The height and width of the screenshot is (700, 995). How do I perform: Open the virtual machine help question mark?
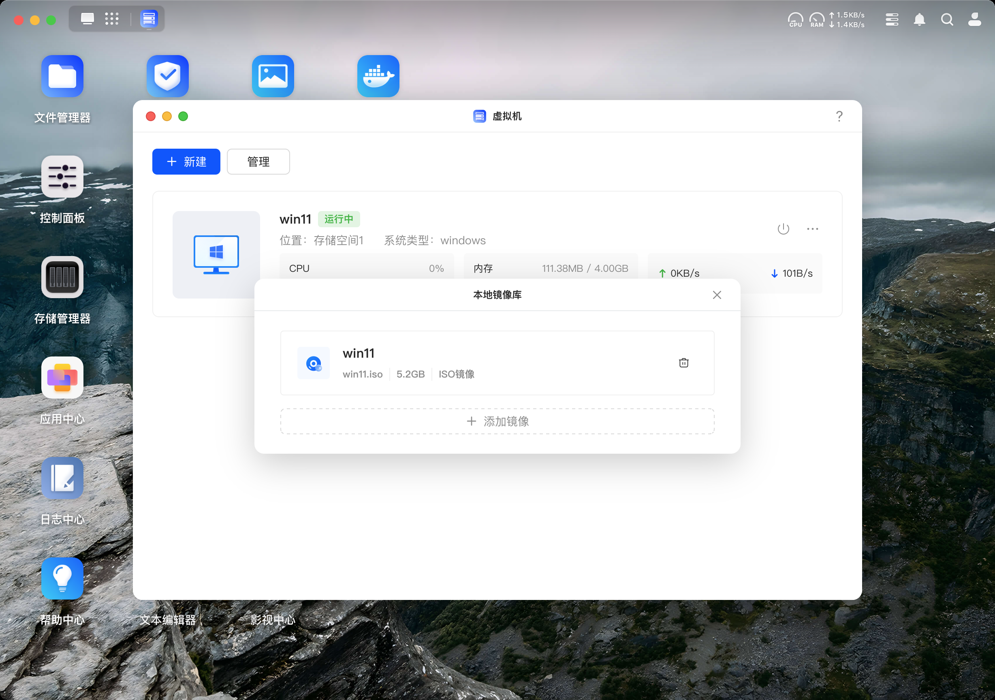[839, 116]
